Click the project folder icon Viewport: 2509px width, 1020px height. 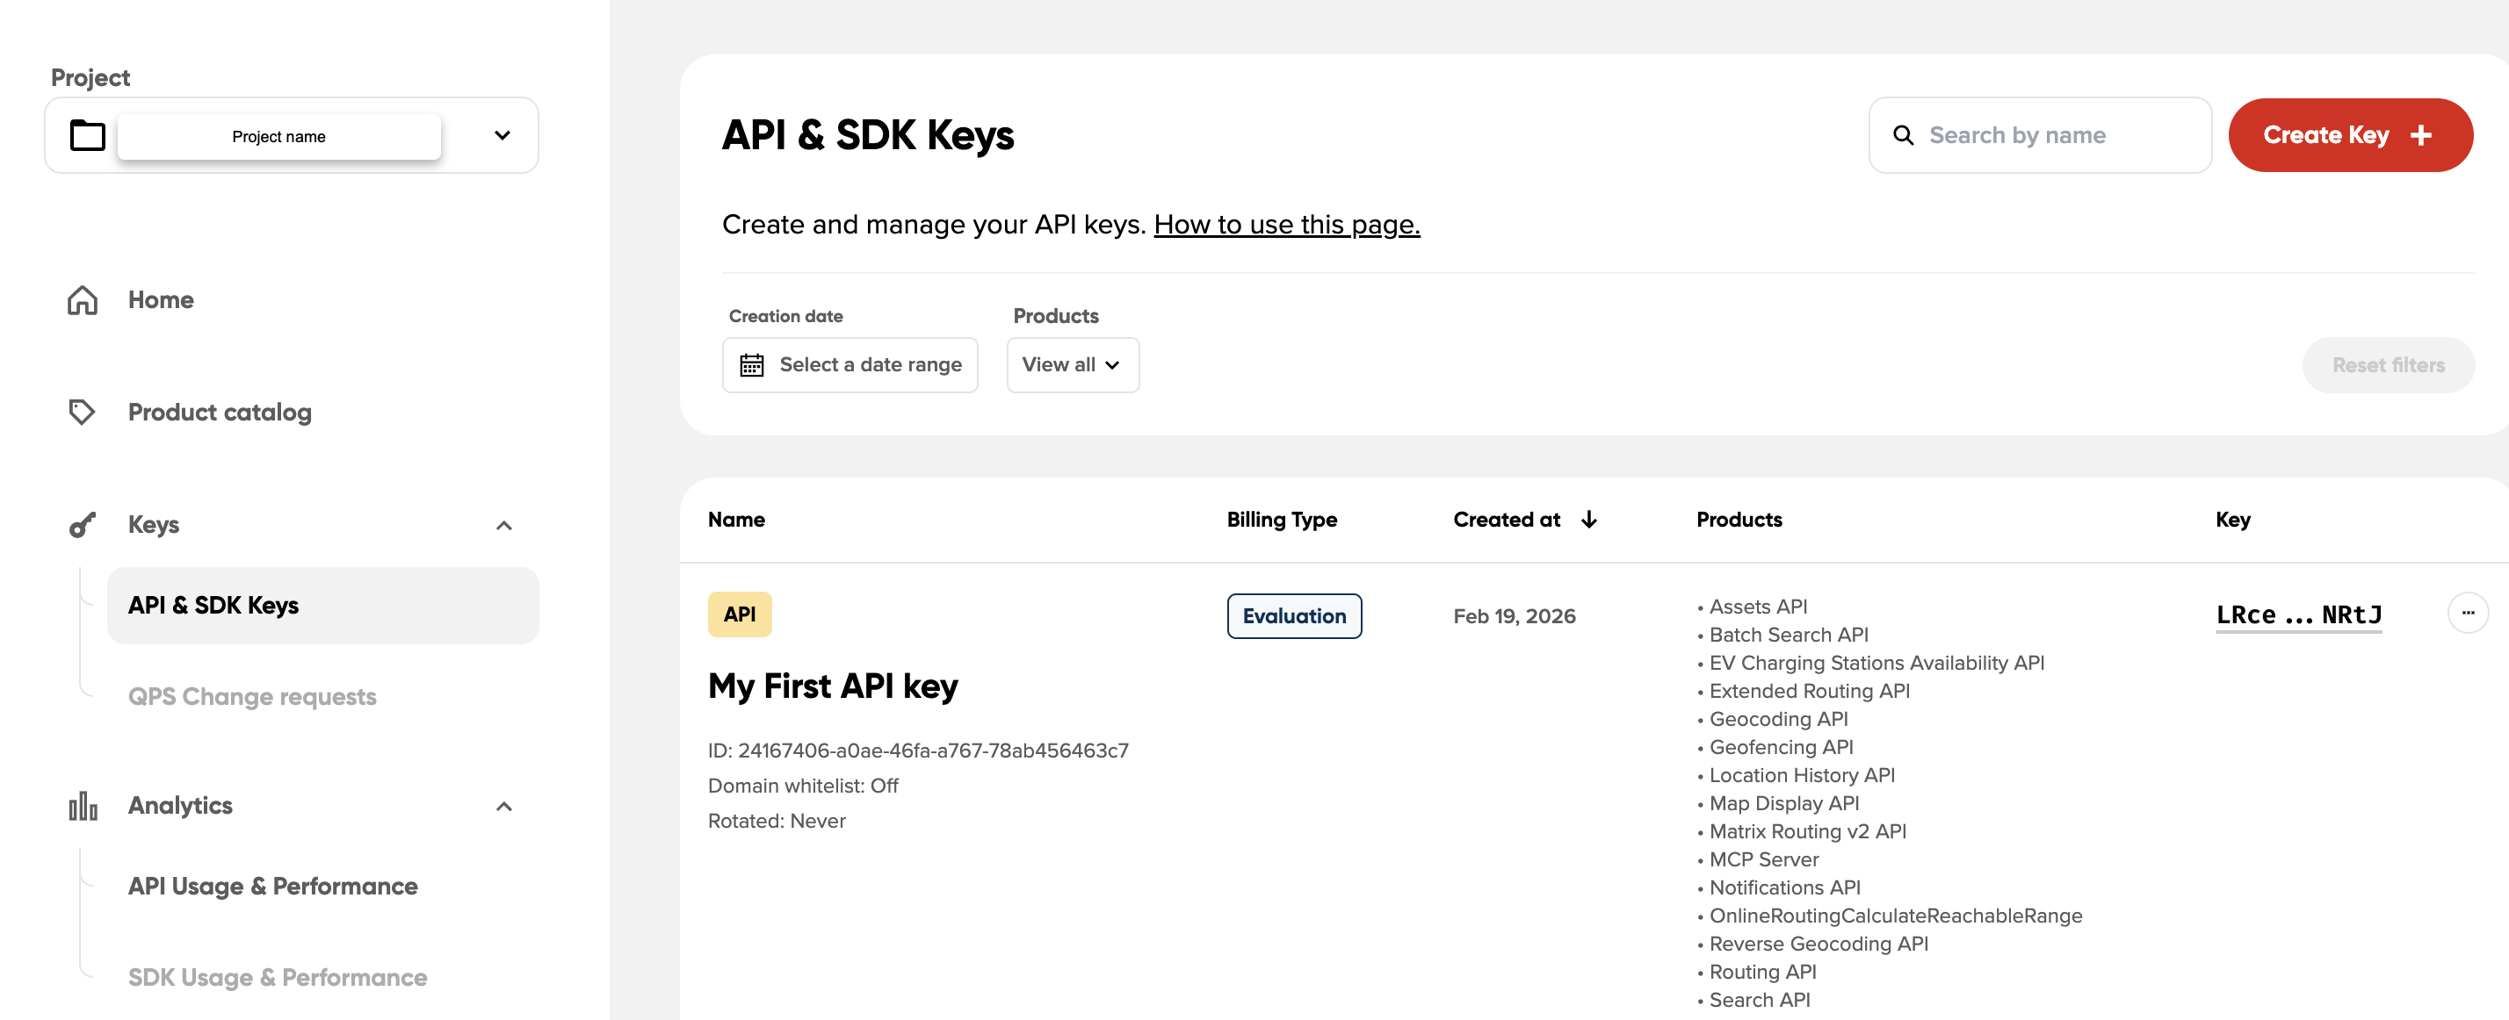pyautogui.click(x=88, y=135)
